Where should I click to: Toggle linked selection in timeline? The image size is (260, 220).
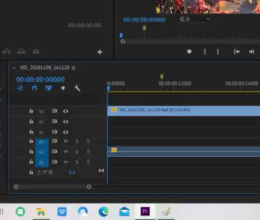(x=49, y=88)
